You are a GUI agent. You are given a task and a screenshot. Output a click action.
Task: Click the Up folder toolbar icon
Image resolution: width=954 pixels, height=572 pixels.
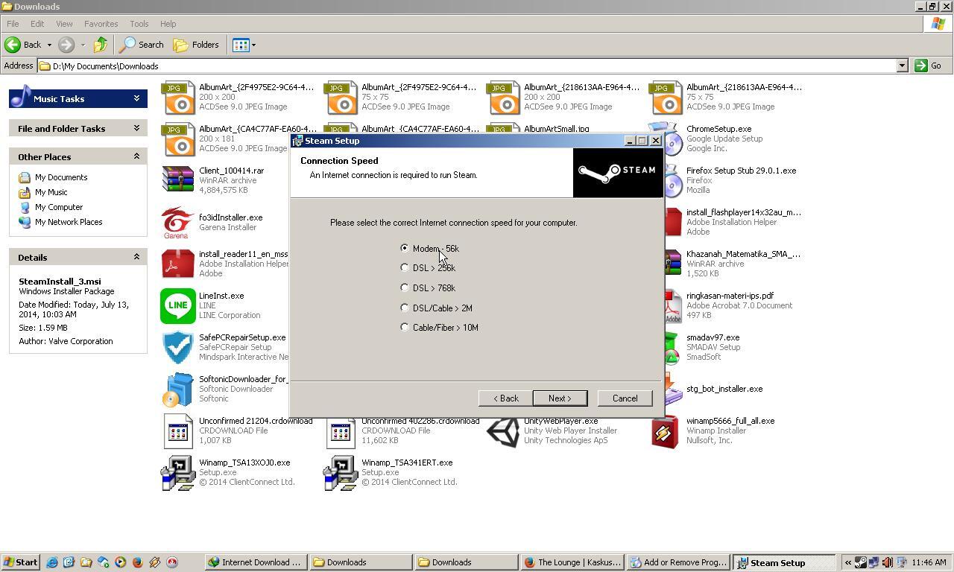click(101, 45)
